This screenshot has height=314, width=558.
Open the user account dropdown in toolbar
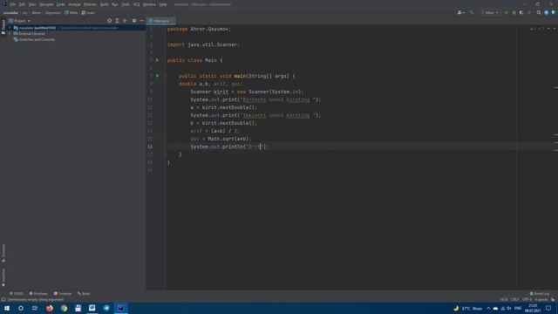coord(461,12)
